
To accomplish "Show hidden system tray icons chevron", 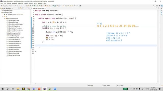I will [132, 89].
